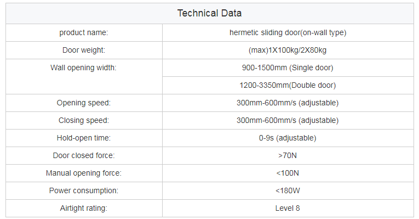Select the 'Hold-open time:' label

point(84,138)
